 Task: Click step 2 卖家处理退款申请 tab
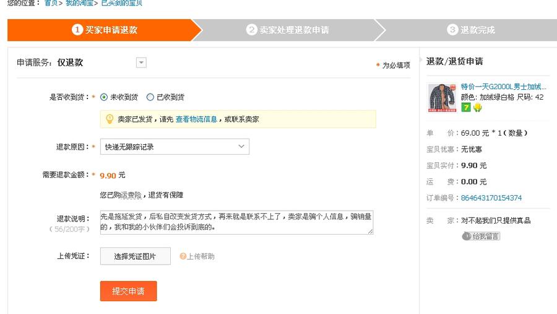pyautogui.click(x=288, y=30)
